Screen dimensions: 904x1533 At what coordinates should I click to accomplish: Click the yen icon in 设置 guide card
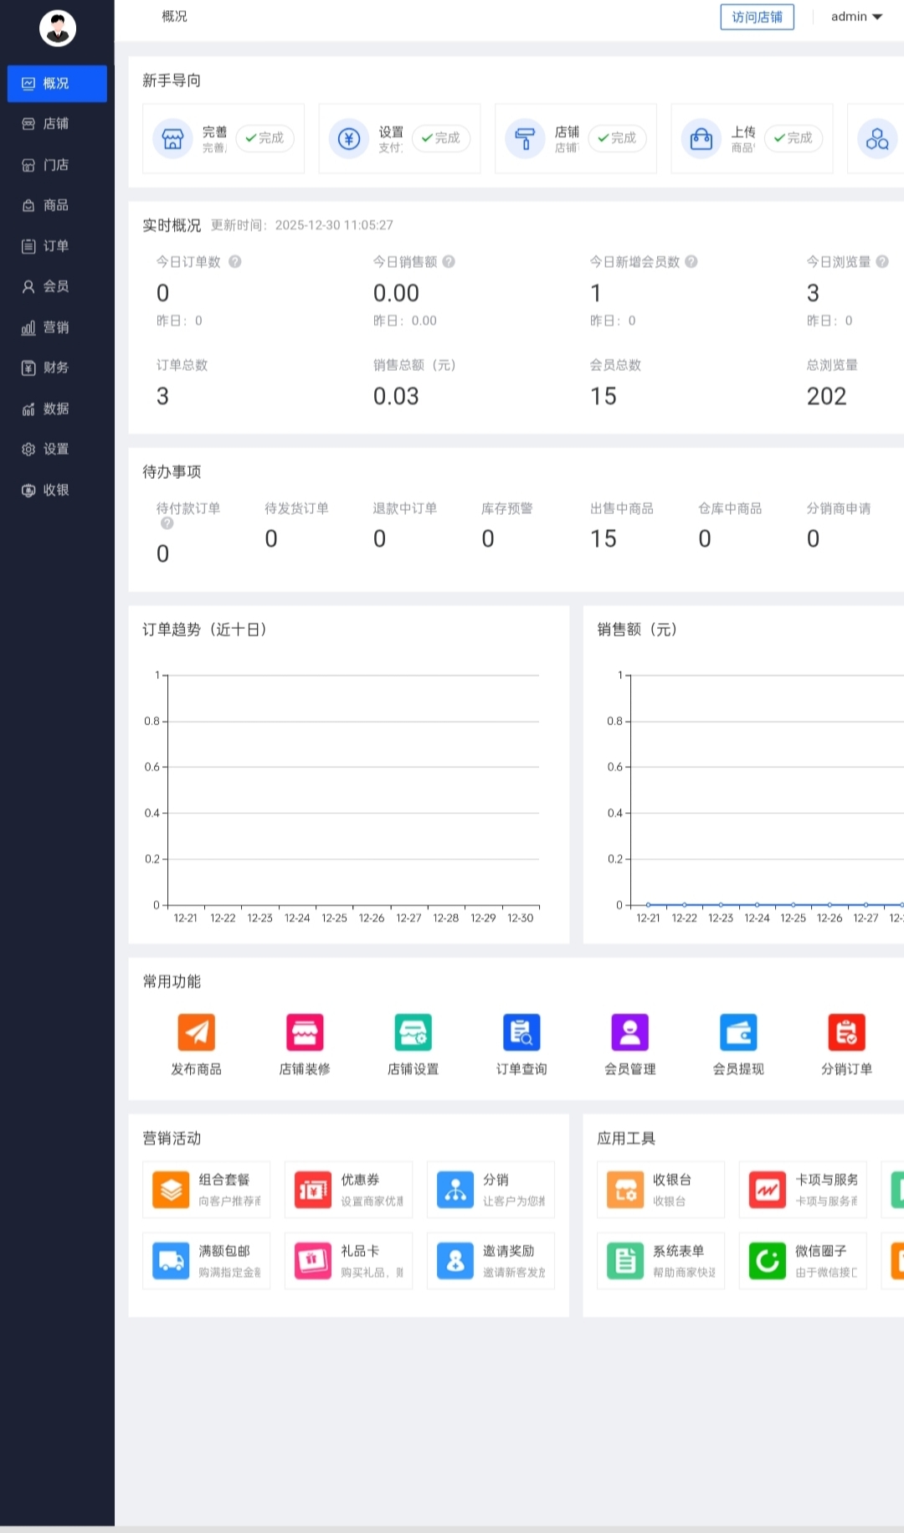[349, 138]
